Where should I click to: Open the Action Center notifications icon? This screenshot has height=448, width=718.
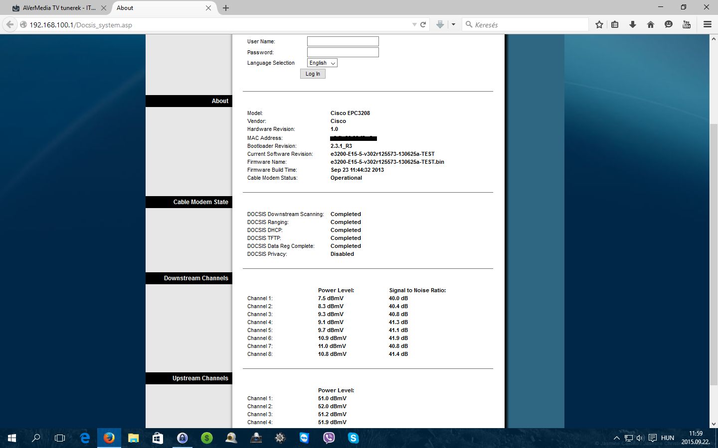[652, 438]
